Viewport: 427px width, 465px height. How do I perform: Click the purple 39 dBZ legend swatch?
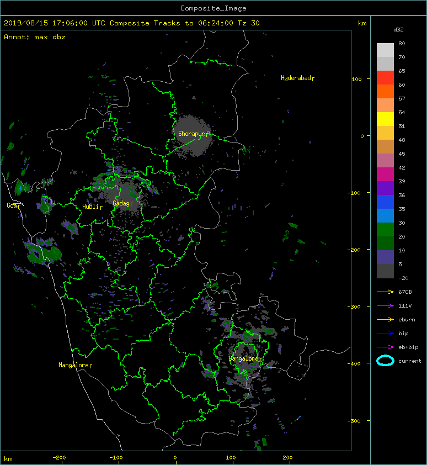[385, 188]
